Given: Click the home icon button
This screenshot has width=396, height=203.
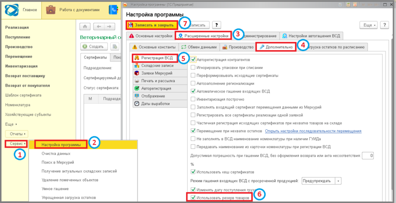Looking at the screenshot, I should (85, 26).
